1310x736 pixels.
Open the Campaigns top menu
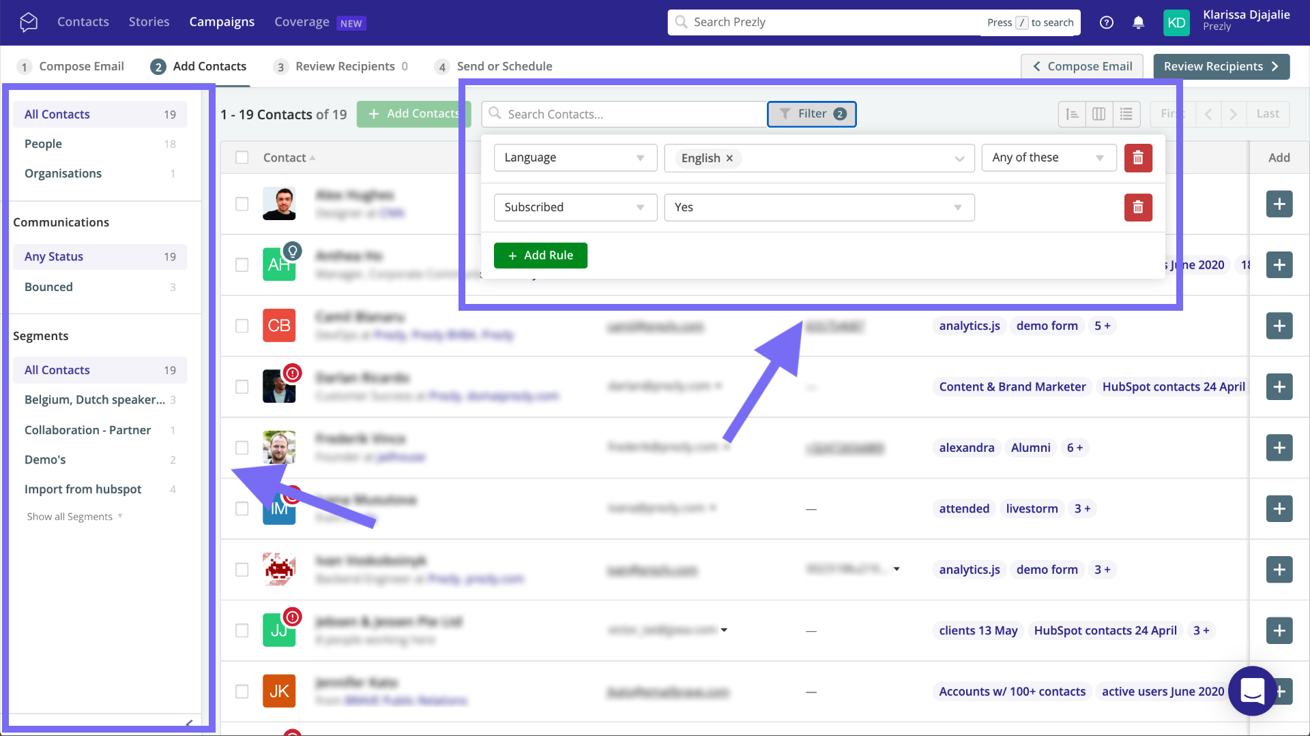(222, 22)
